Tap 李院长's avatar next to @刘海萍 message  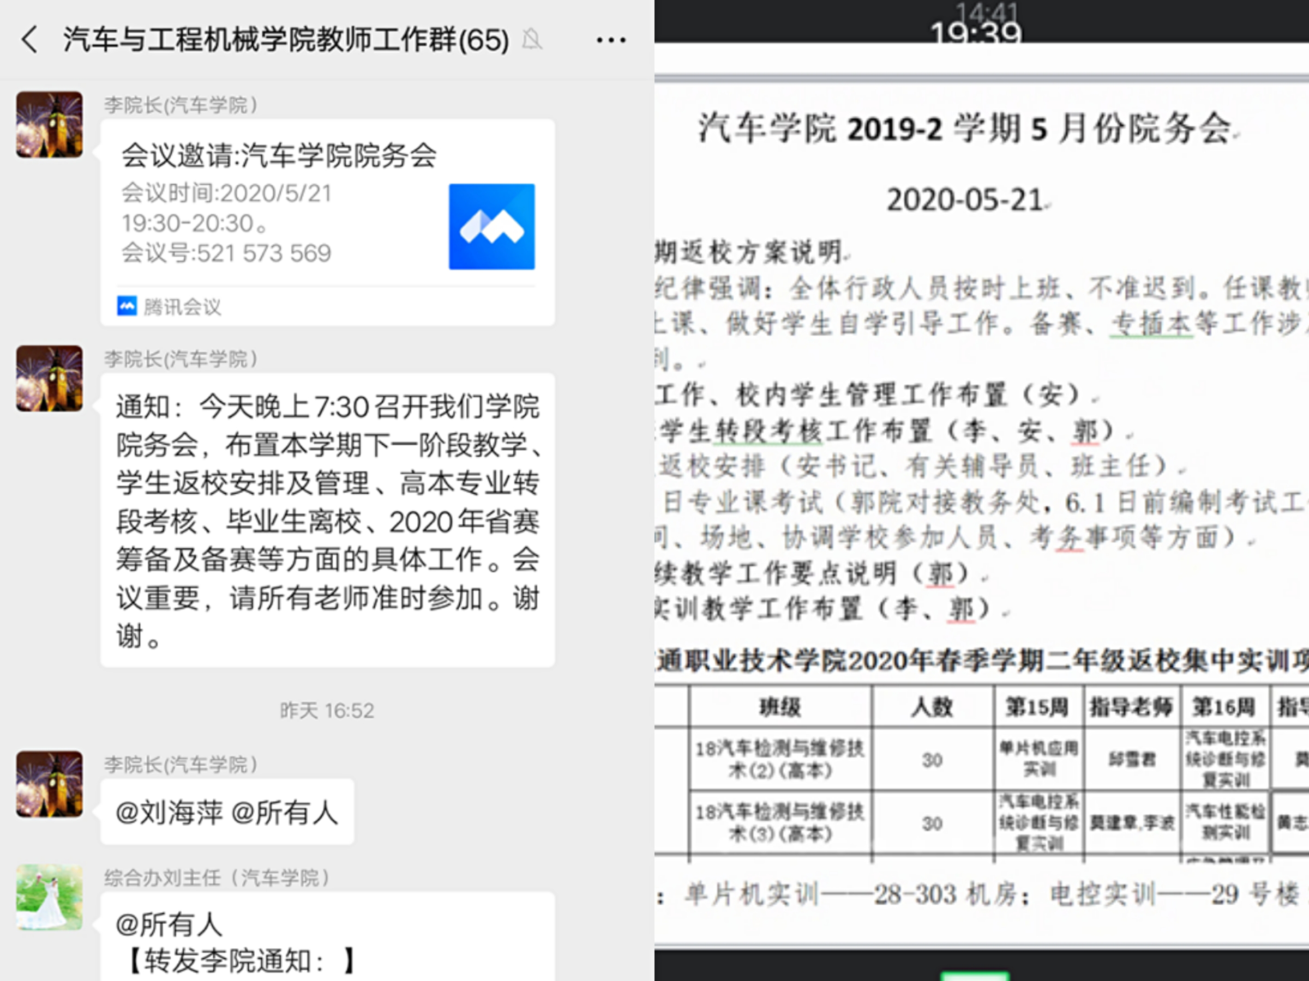(x=49, y=784)
